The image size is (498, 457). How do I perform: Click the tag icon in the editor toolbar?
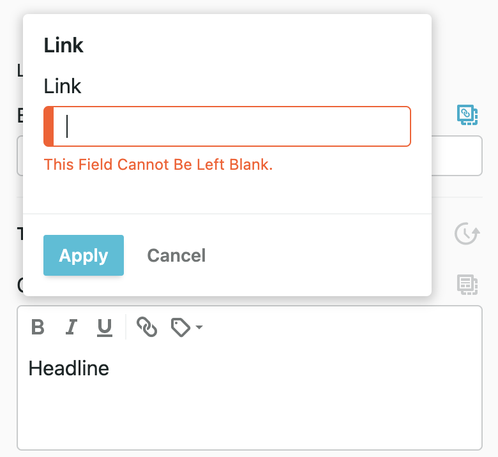(180, 328)
